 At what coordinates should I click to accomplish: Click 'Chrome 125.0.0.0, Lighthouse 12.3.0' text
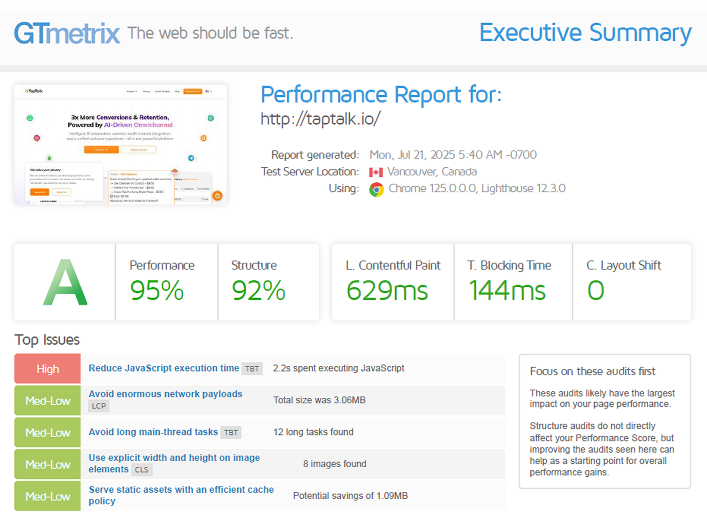click(x=477, y=188)
